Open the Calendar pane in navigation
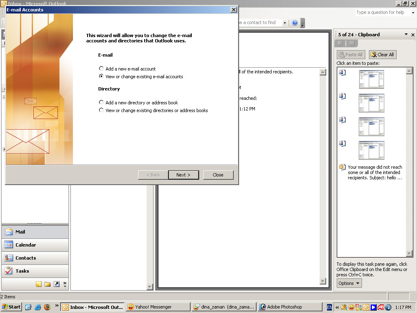Viewport: 417px width, 313px height. click(x=35, y=245)
